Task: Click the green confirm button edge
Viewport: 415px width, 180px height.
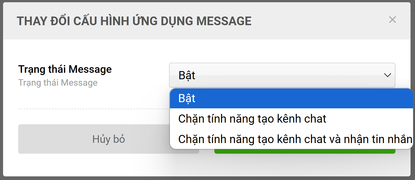Action: 305,151
